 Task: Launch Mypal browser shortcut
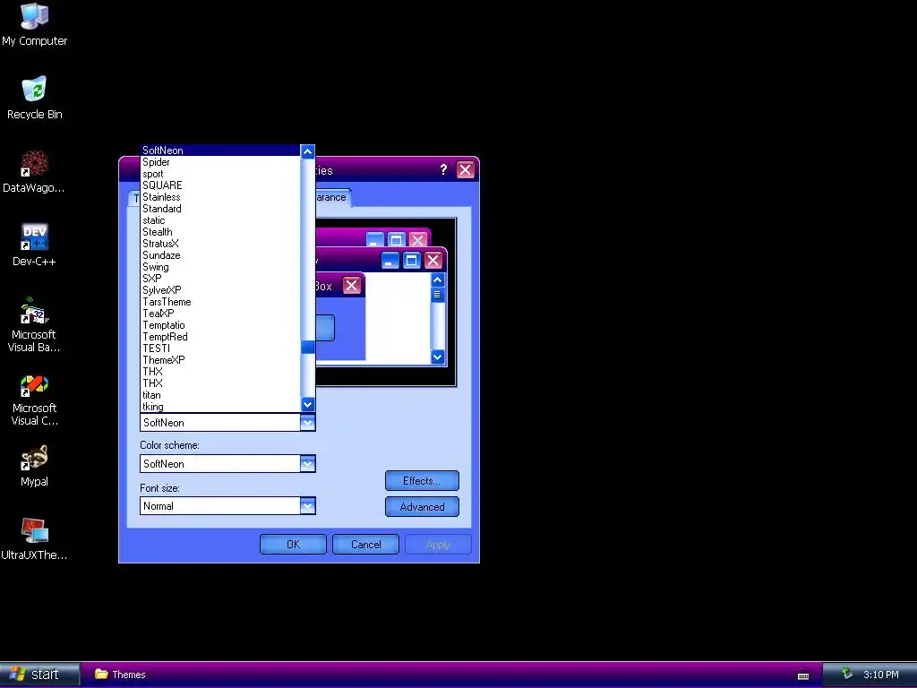pos(34,466)
